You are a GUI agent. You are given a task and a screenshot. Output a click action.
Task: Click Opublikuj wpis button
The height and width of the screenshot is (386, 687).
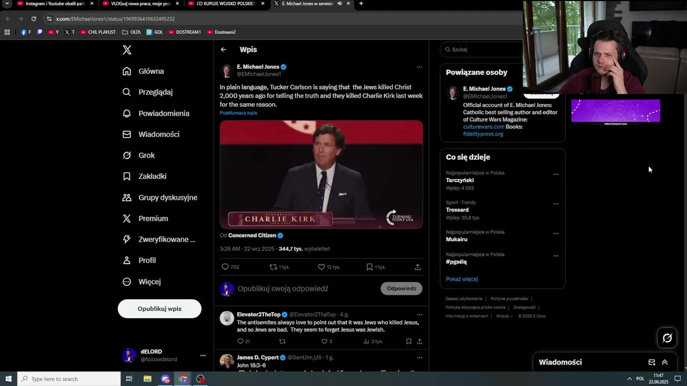coord(159,309)
